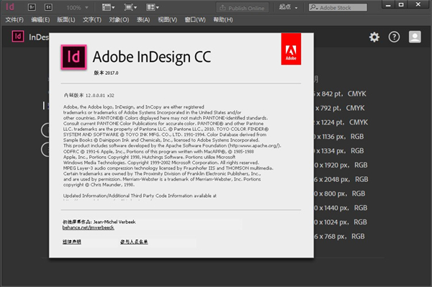Click the 版本 2017.0 version text
The image size is (432, 287).
[106, 73]
